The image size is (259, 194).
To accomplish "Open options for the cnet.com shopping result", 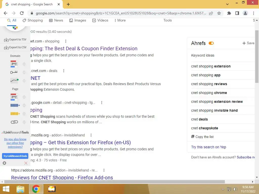I will 66,41.
